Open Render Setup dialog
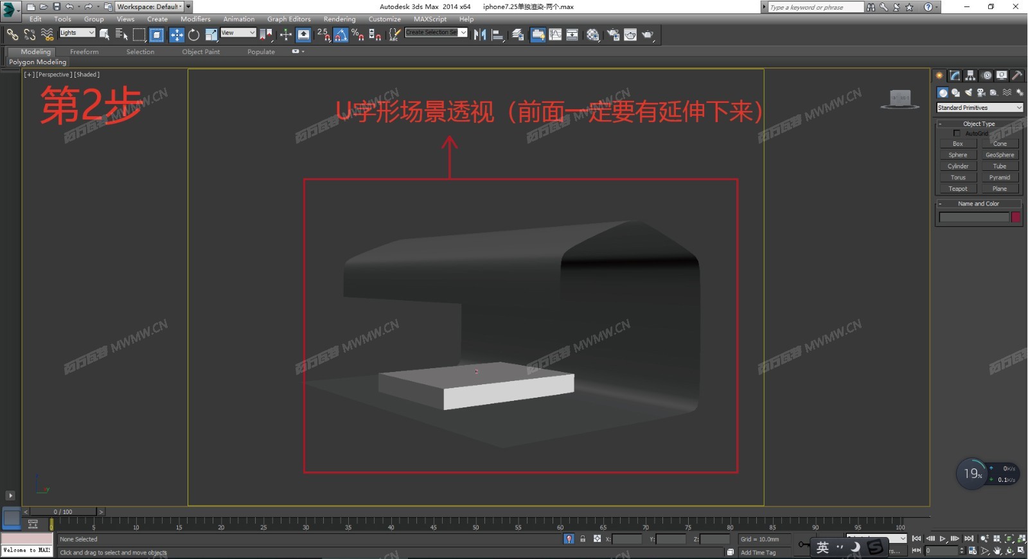 614,35
